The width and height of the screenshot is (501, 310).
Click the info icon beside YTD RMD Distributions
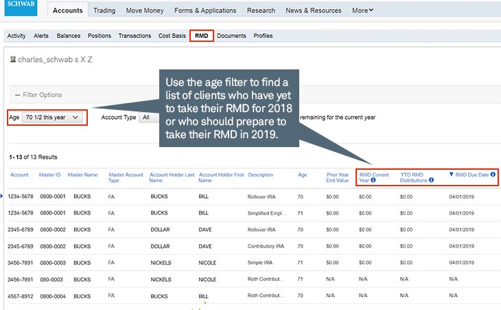click(x=431, y=180)
